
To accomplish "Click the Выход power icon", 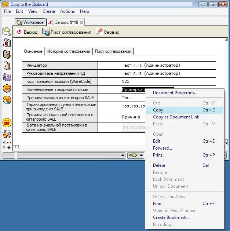I will pyautogui.click(x=19, y=32).
